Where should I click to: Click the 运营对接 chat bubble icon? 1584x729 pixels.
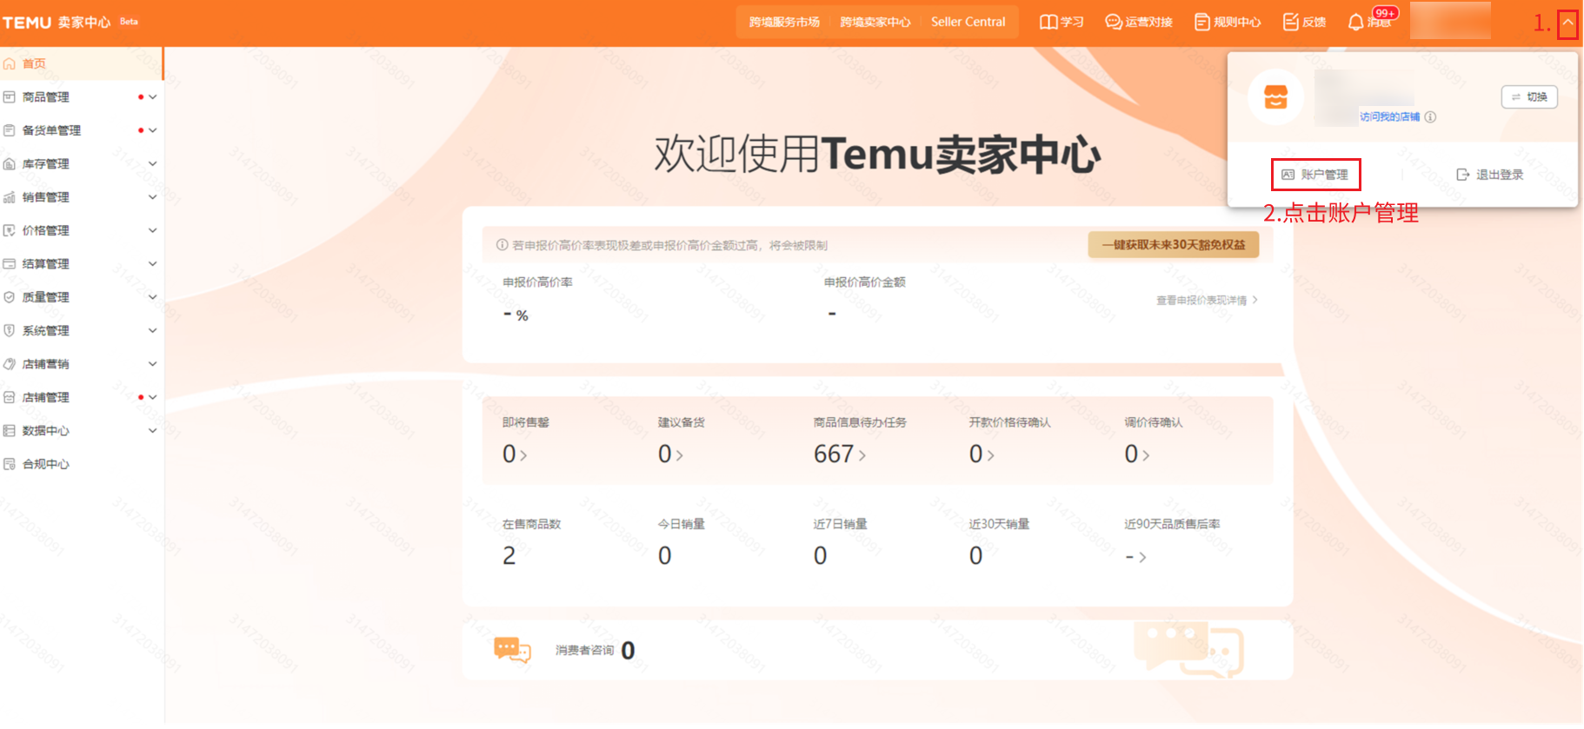[x=1114, y=22]
